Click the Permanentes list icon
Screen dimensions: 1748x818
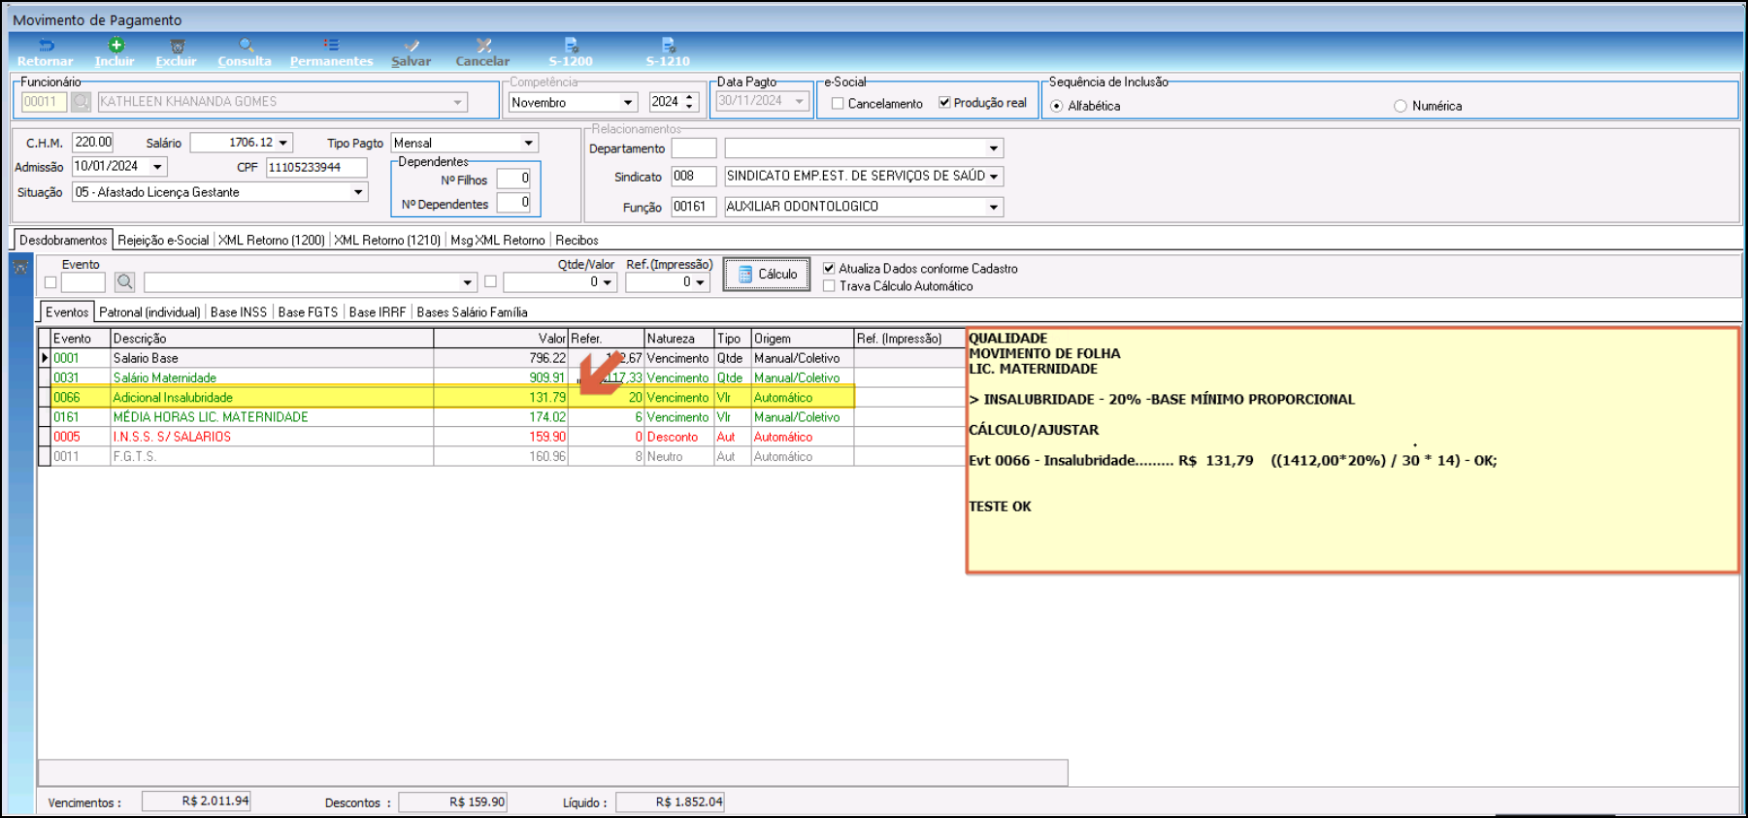[331, 45]
